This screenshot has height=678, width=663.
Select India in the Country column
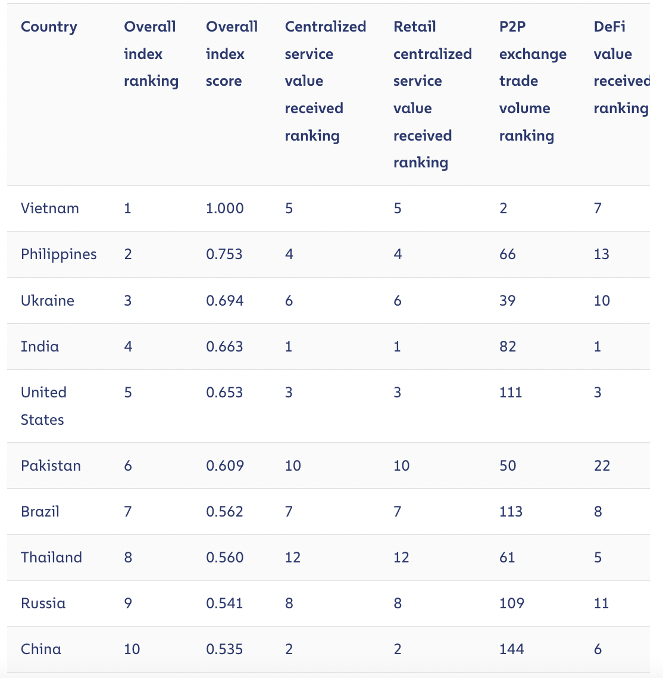40,346
